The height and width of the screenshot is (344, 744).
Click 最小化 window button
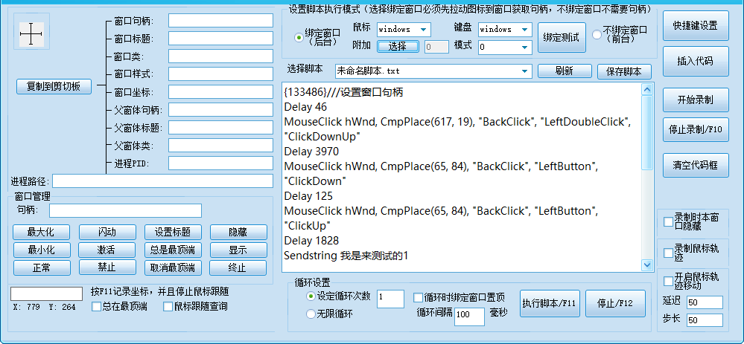click(42, 250)
